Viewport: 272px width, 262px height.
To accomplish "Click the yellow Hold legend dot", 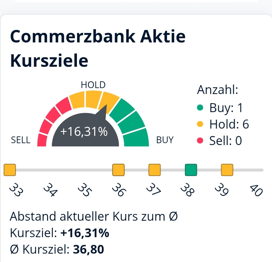I will [x=200, y=124].
